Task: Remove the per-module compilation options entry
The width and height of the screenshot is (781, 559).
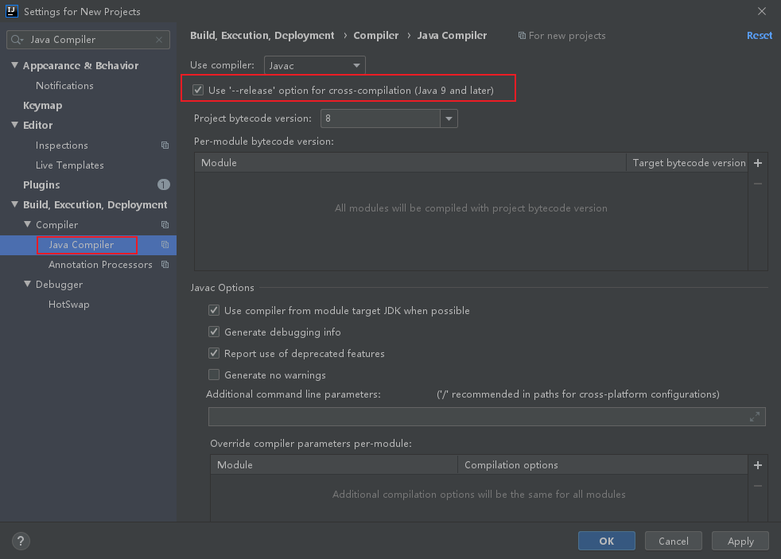Action: [x=758, y=486]
